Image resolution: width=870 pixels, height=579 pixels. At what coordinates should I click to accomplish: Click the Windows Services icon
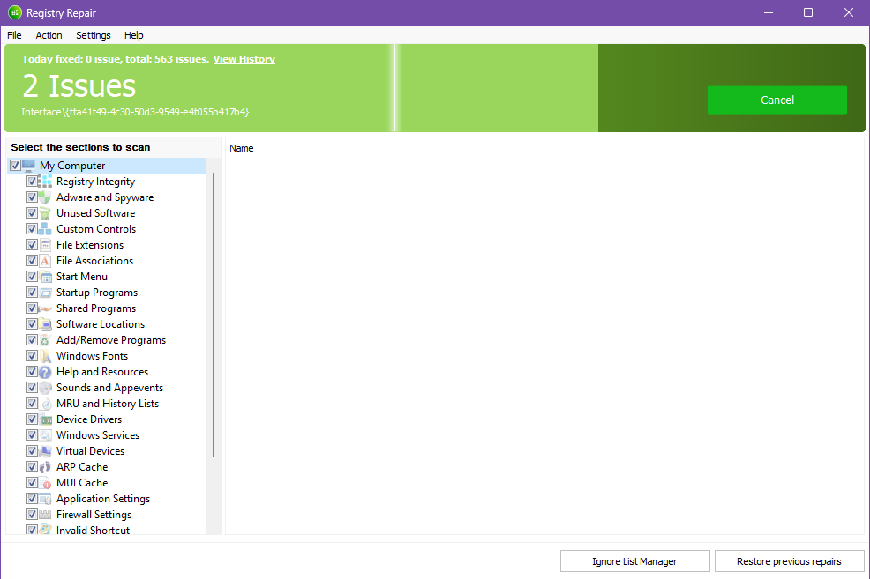pyautogui.click(x=46, y=435)
